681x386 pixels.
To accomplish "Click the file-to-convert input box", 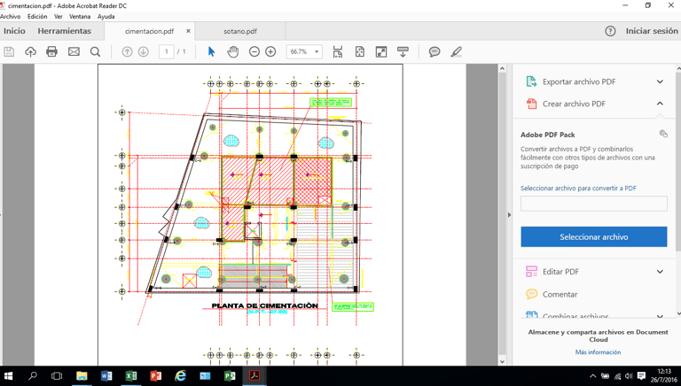I will point(594,204).
